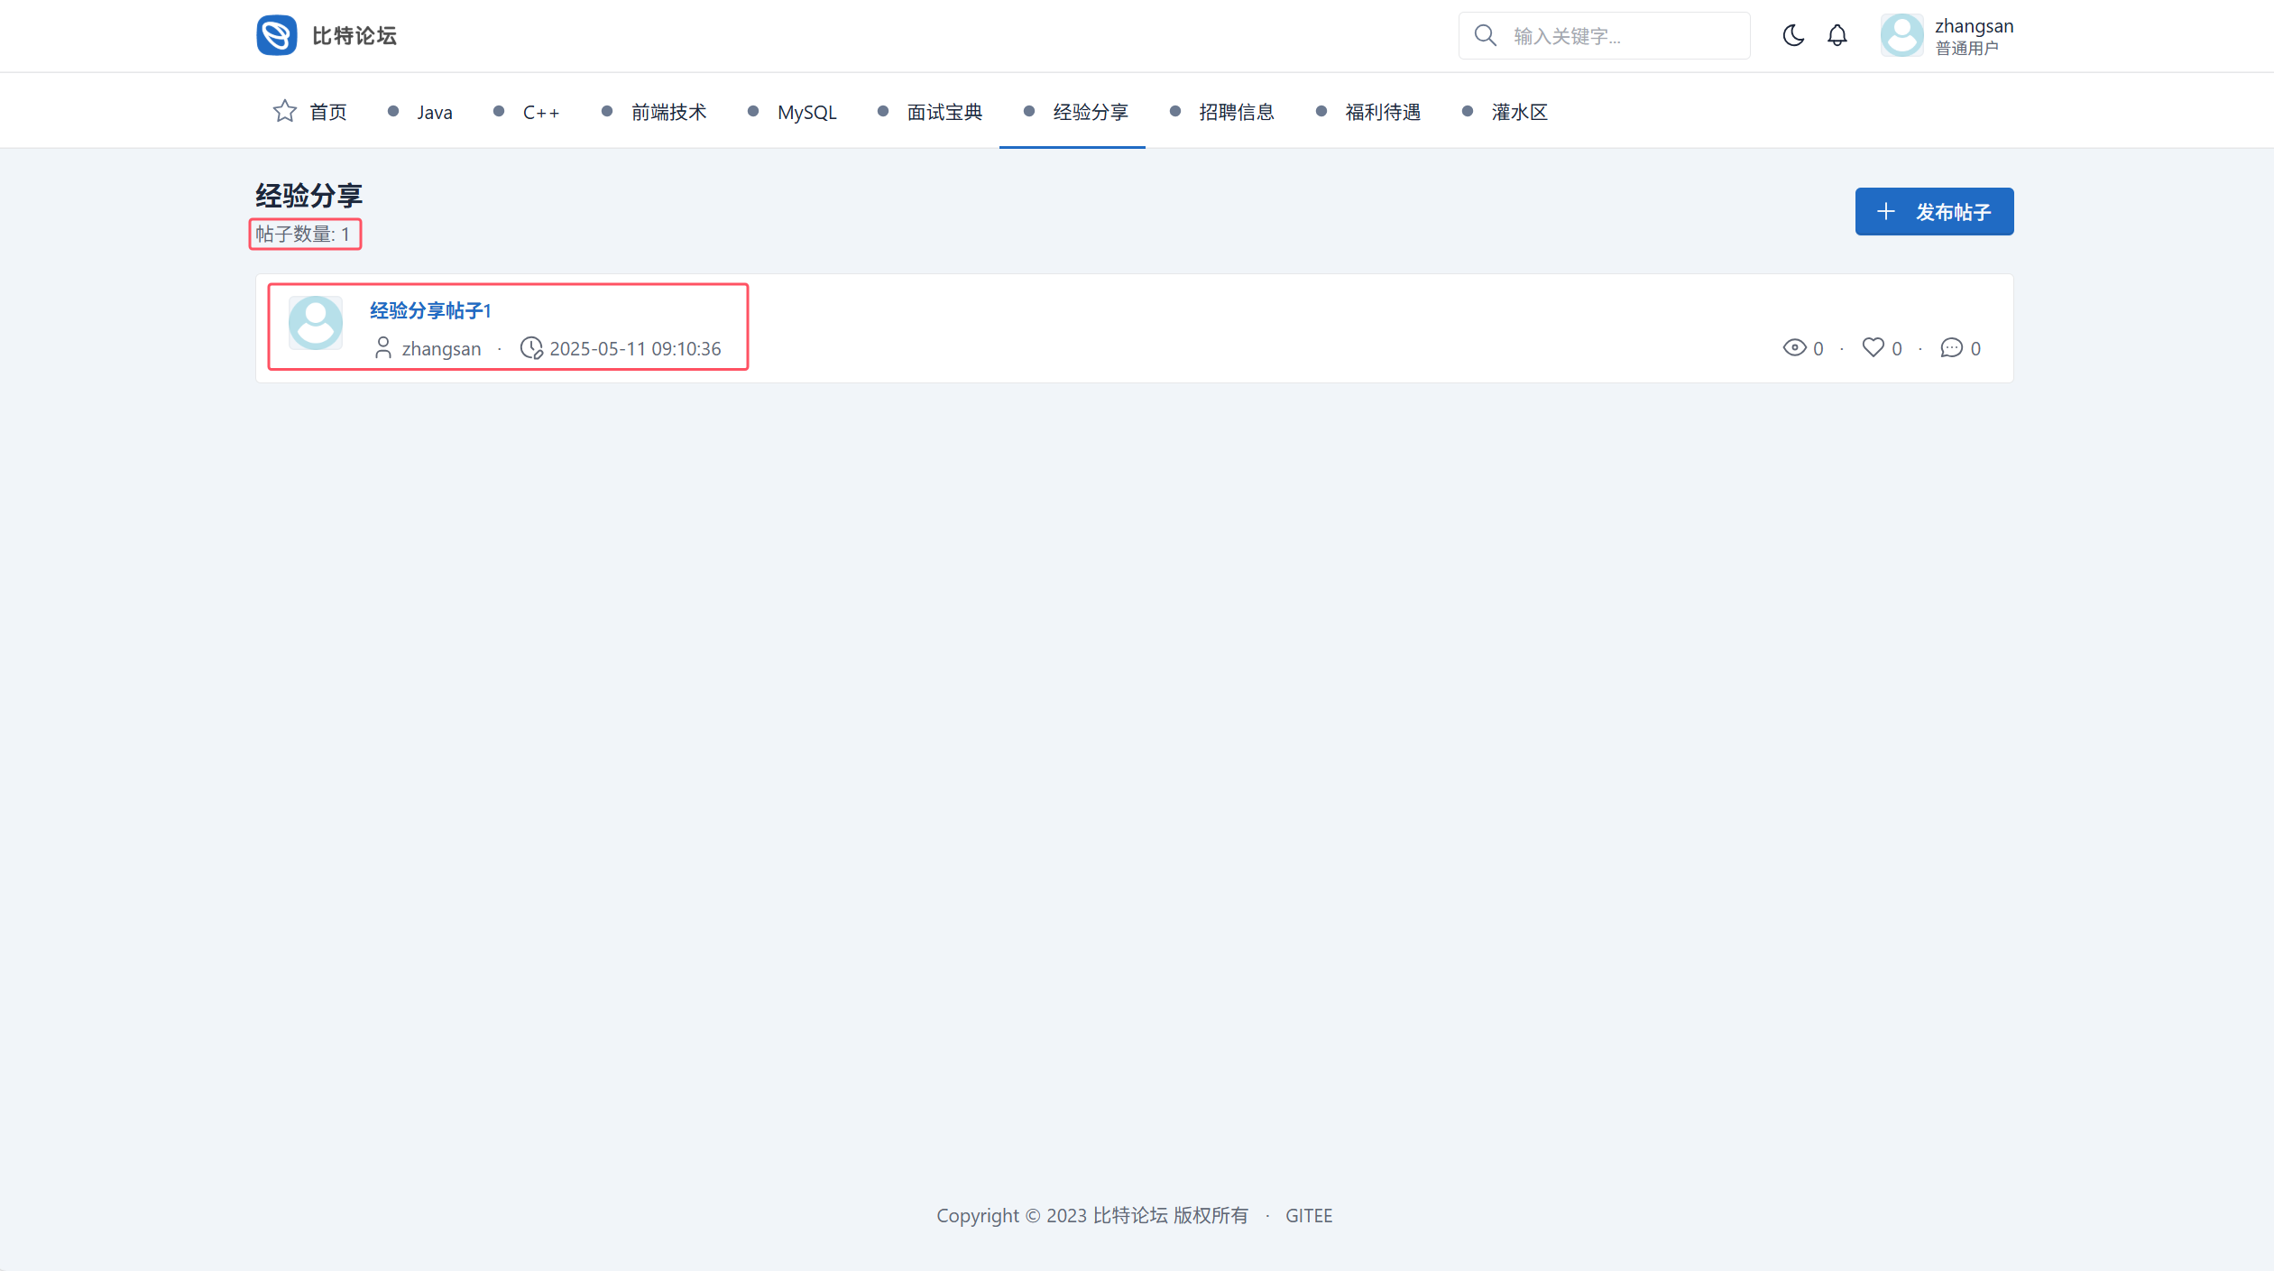This screenshot has height=1271, width=2274.
Task: Switch to the Java section
Action: (x=434, y=112)
